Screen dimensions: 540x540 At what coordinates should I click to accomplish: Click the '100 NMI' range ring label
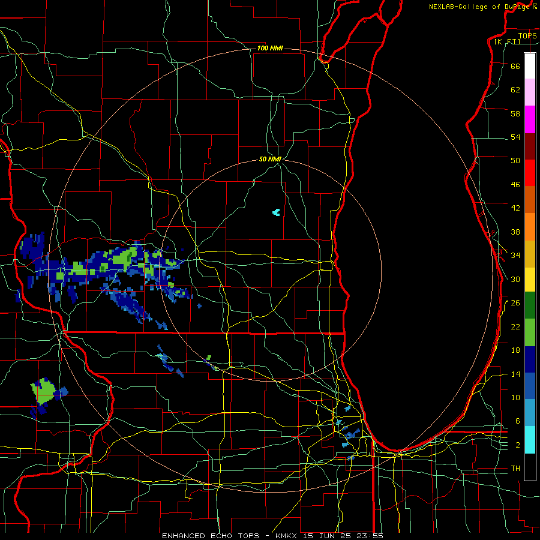(x=270, y=48)
